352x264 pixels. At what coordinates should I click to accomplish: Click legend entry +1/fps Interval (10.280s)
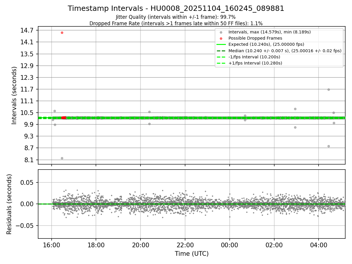tap(255, 63)
